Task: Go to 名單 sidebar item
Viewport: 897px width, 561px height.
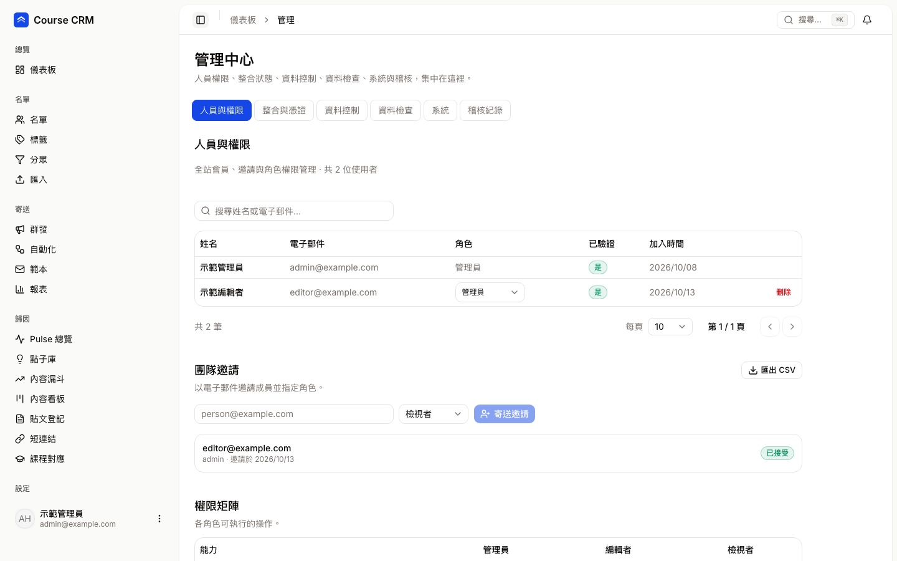Action: pos(89,120)
